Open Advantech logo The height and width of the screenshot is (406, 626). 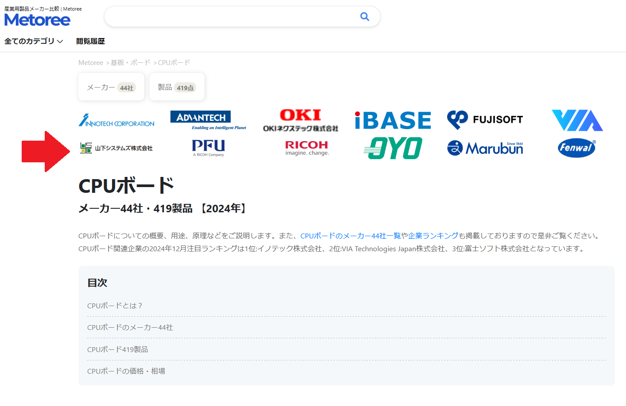pyautogui.click(x=208, y=120)
